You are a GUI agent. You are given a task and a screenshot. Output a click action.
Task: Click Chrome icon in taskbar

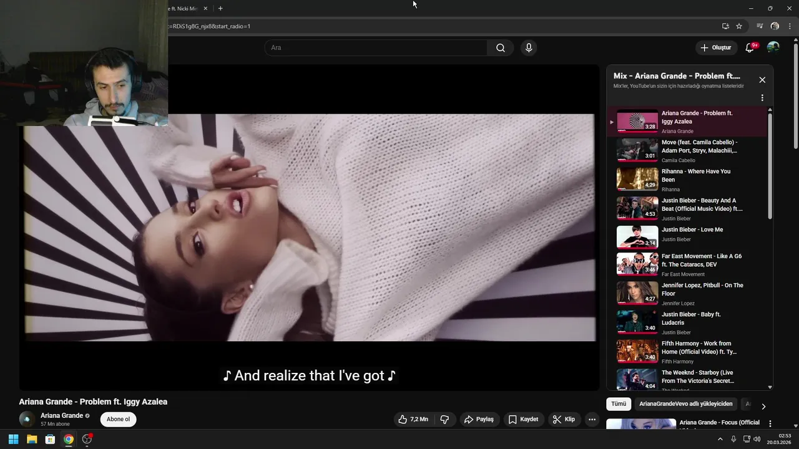click(x=69, y=439)
